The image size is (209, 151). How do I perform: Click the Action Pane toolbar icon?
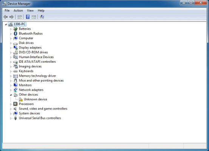pos(34,17)
